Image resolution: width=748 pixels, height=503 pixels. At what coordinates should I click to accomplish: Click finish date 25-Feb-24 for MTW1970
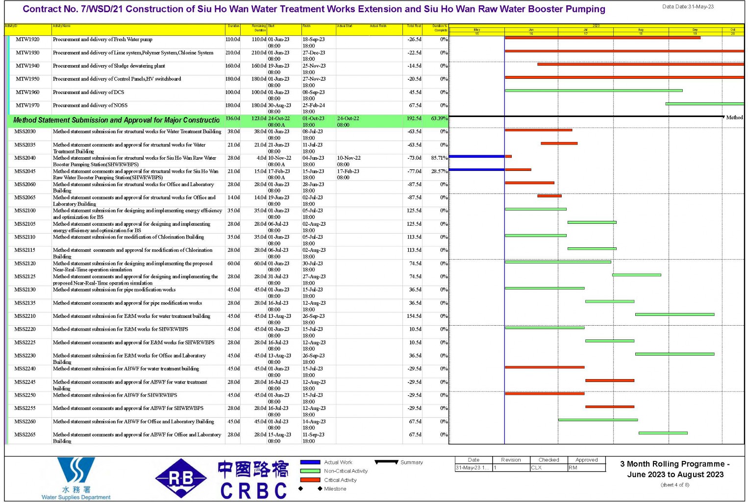tap(314, 106)
